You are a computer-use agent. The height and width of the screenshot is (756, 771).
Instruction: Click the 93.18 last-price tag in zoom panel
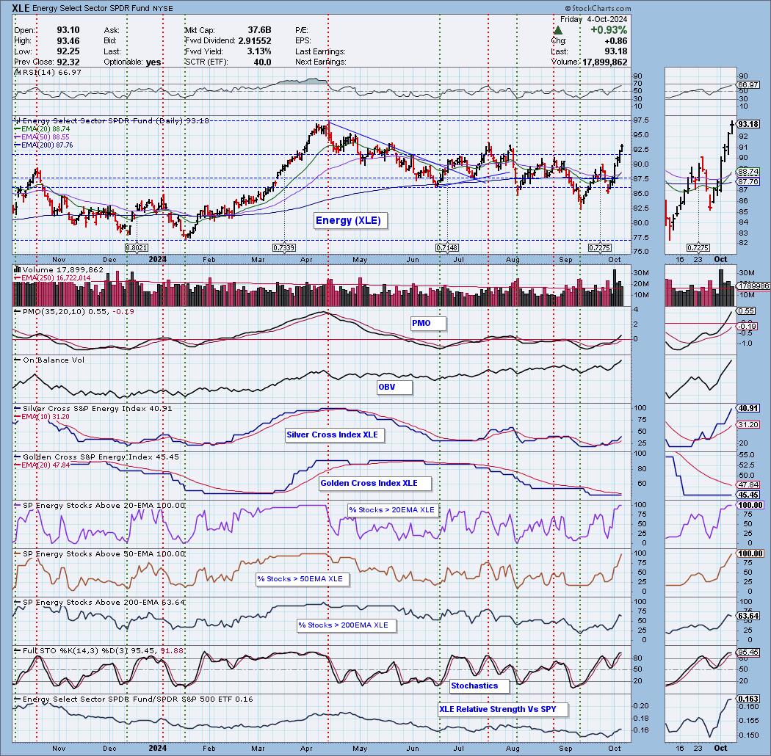pyautogui.click(x=748, y=124)
